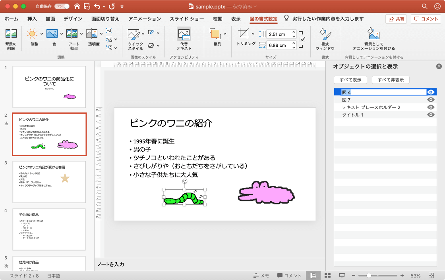Open the Format Pane (書式ウィンドウ) icon
Viewport: 445px width, 280px height.
point(325,34)
